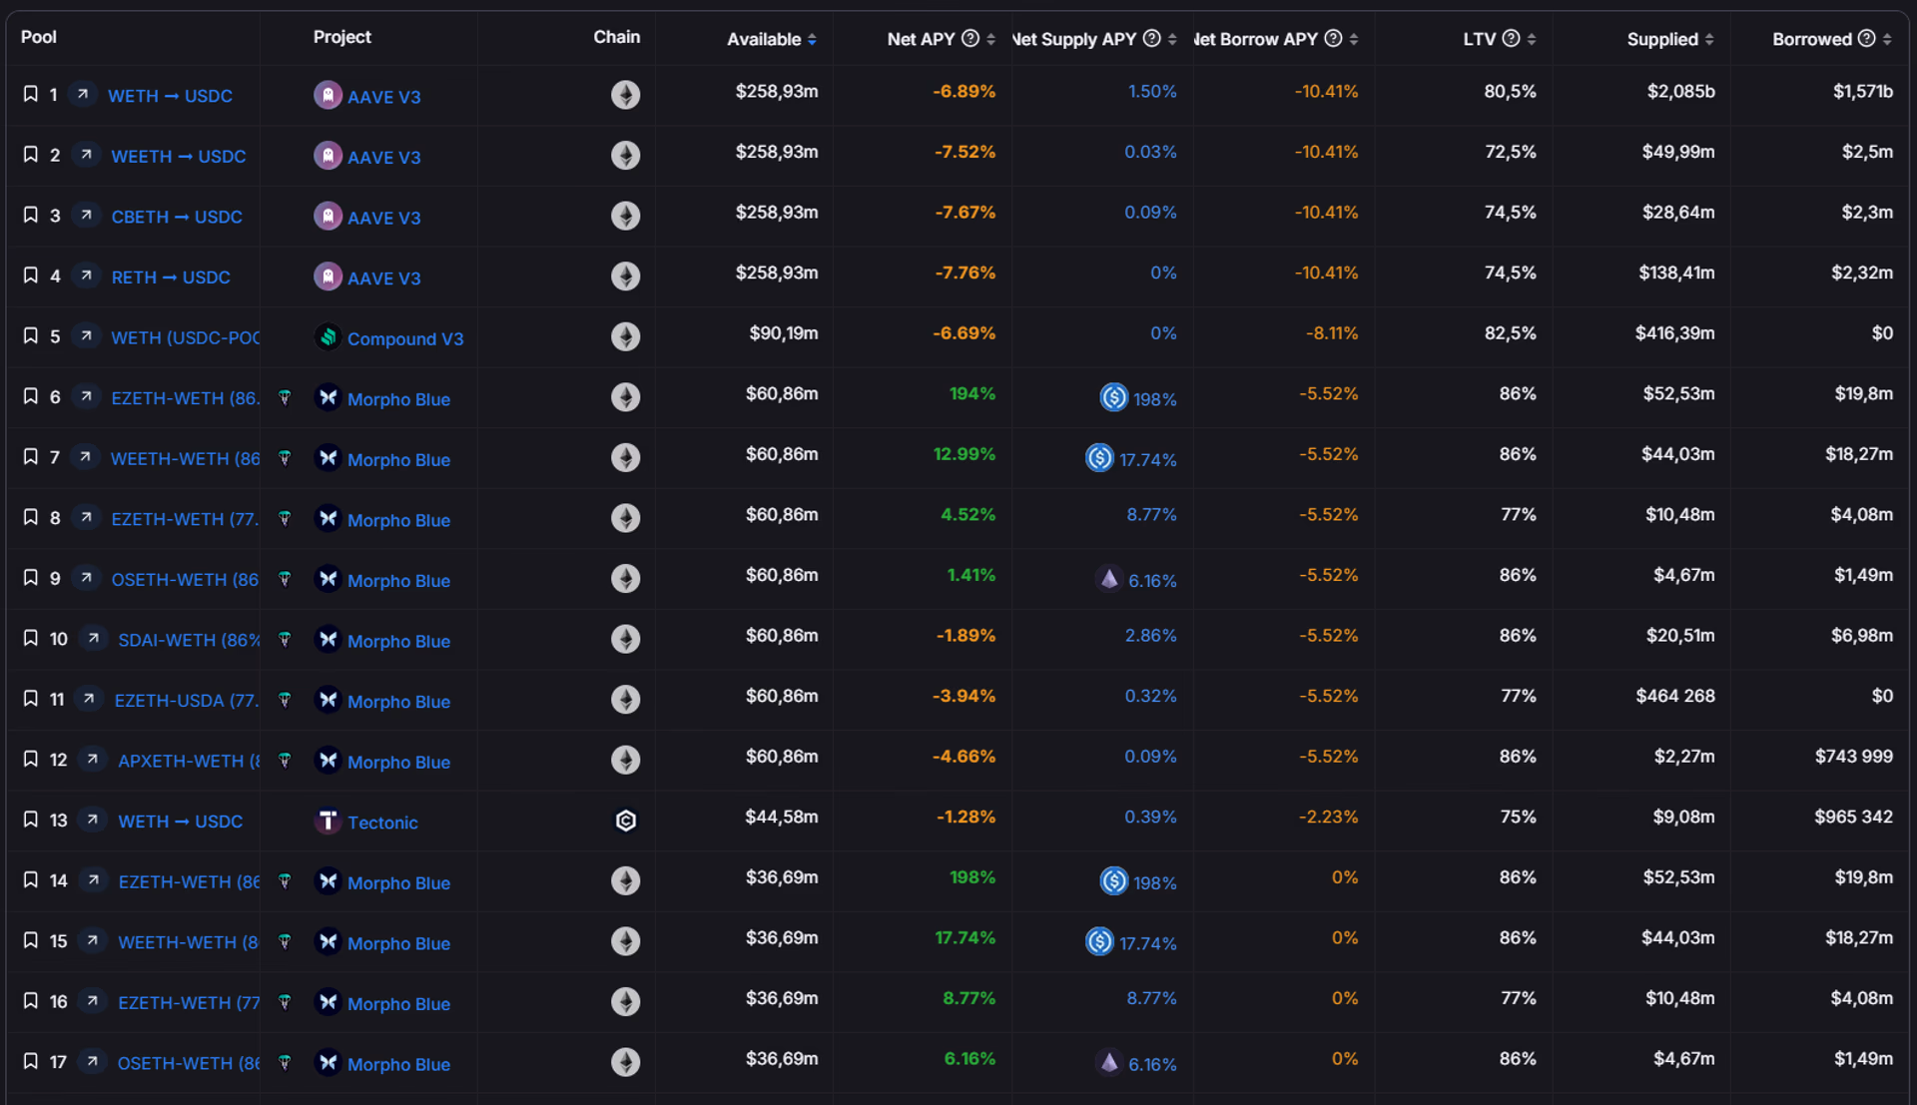
Task: Sort using the Net Supply APY arrows
Action: click(x=1172, y=39)
